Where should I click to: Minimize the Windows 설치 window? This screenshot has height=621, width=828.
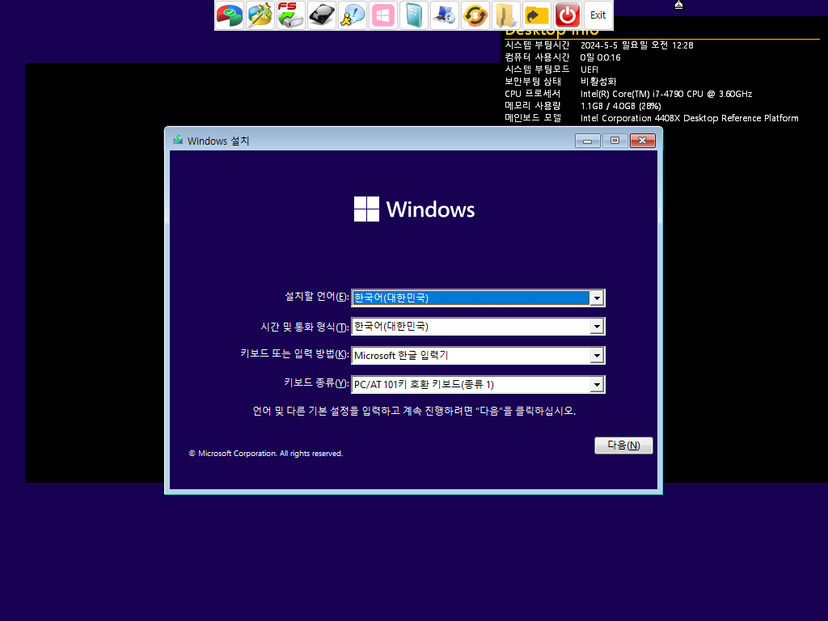point(587,141)
